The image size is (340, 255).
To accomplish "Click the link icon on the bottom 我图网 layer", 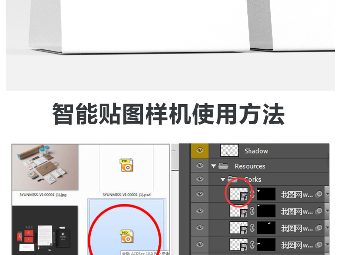I will tap(253, 244).
